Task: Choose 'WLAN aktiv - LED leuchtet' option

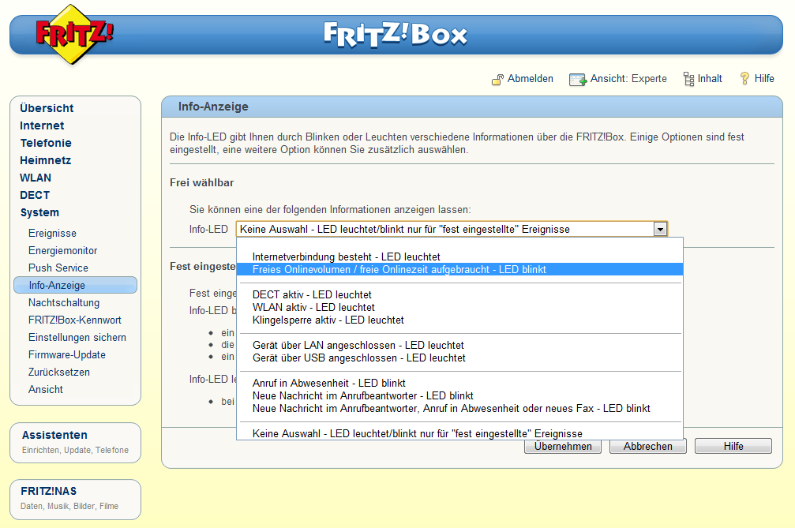Action: 313,307
